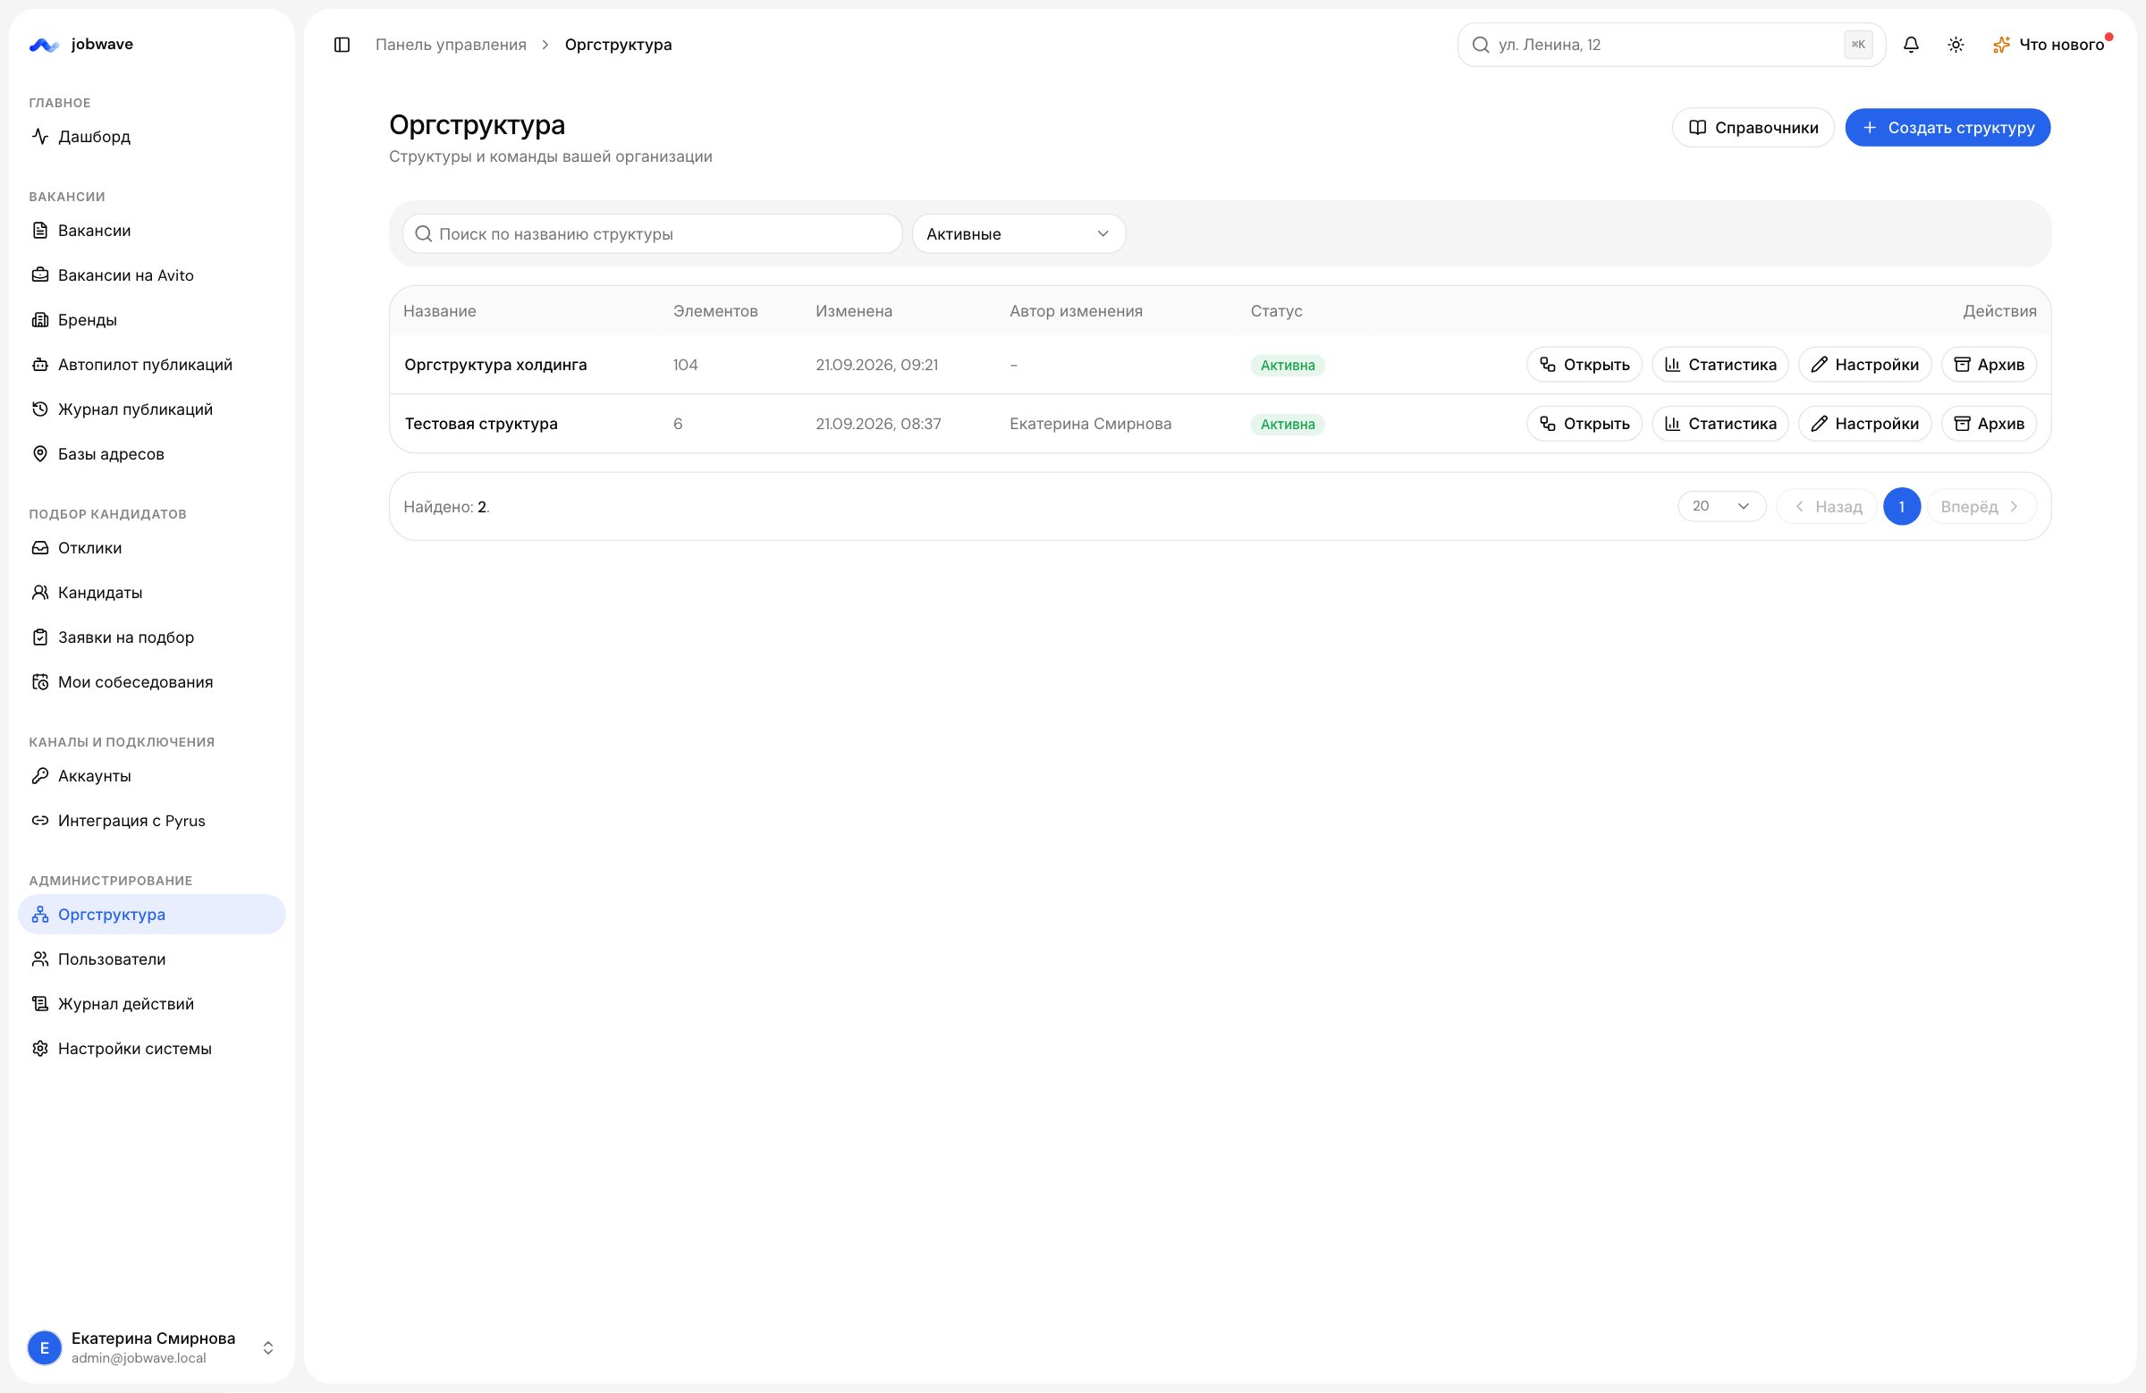The height and width of the screenshot is (1393, 2146).
Task: Click Создать структуру button
Action: tap(1947, 127)
